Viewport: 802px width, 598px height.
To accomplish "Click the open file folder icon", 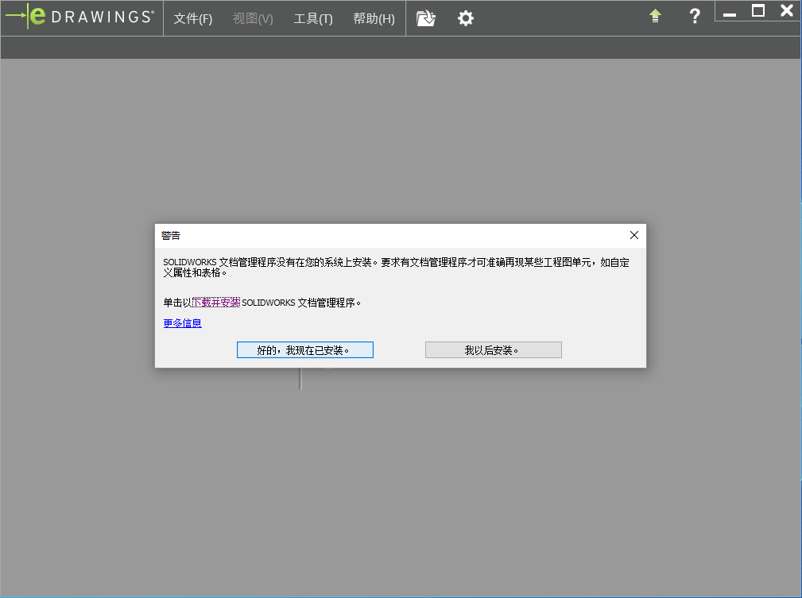I will coord(425,18).
